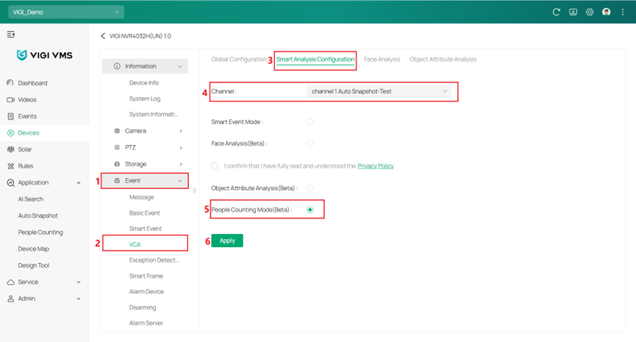
Task: Collapse the Information section chevron
Action: (180, 66)
